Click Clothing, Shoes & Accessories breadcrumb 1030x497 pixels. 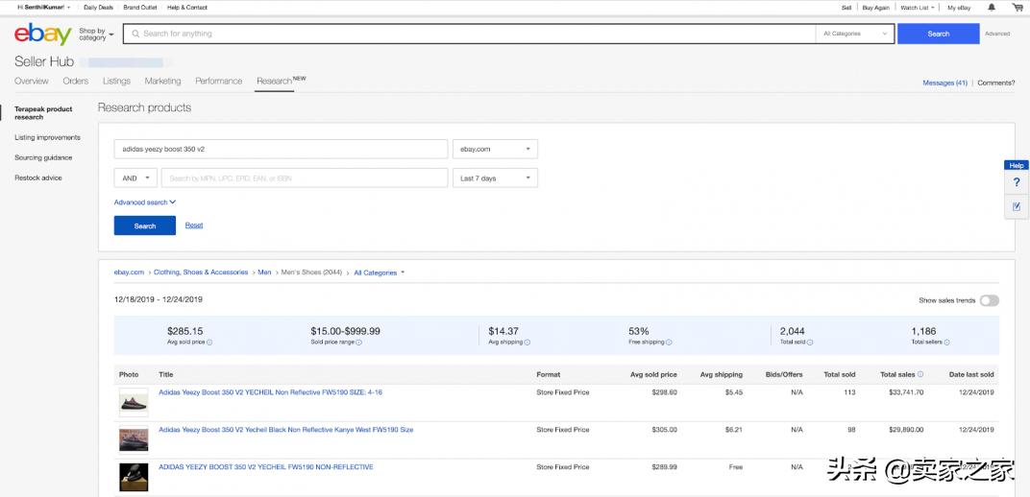tap(201, 272)
